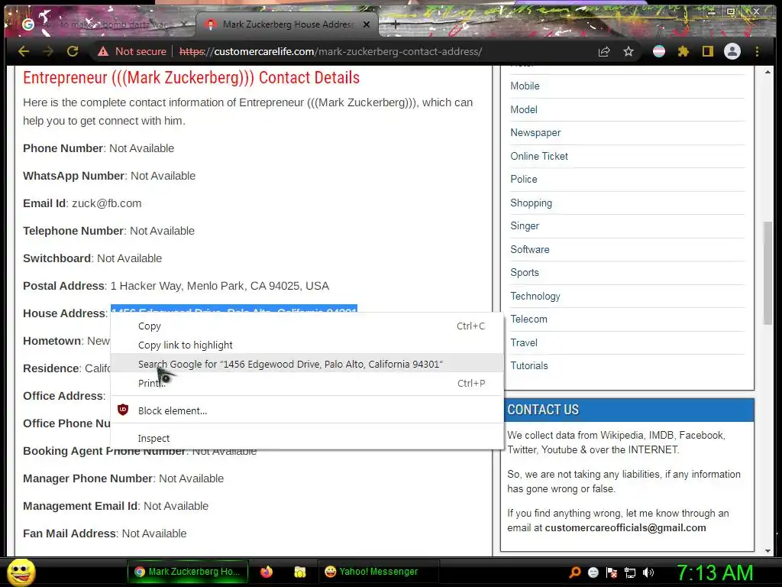Image resolution: width=782 pixels, height=587 pixels.
Task: Select the Search Google for context entry
Action: point(307,364)
